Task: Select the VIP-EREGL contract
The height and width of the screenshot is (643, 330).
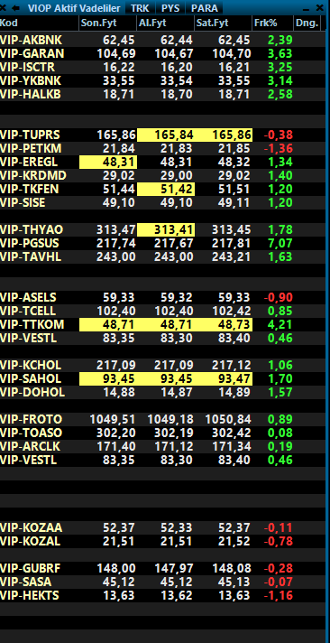Action: (x=163, y=162)
